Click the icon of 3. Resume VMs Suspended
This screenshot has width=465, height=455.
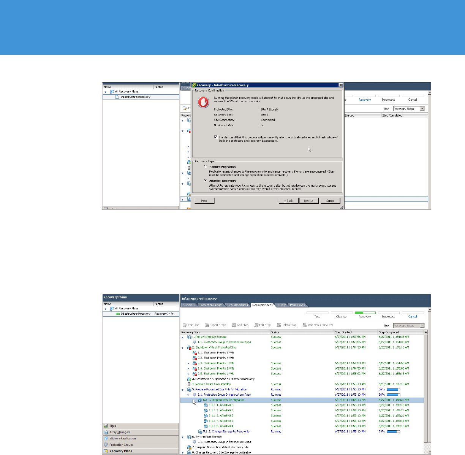pos(189,379)
